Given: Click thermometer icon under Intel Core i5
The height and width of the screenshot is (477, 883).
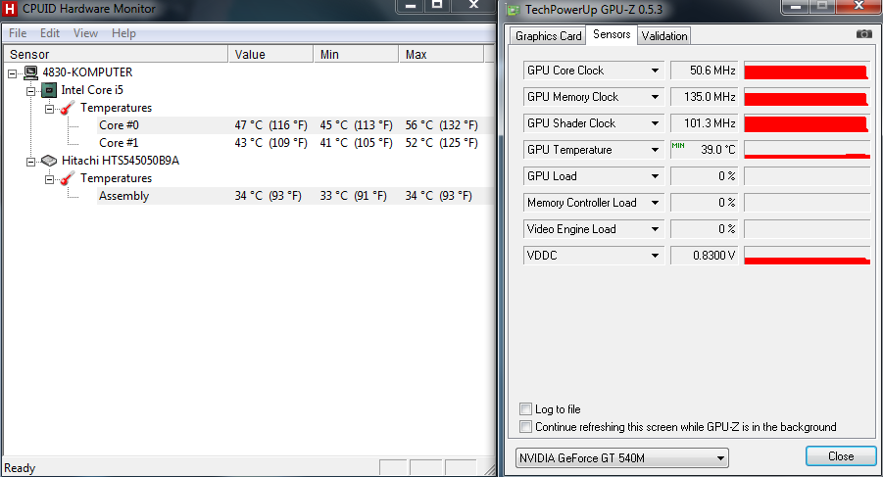Looking at the screenshot, I should tap(68, 108).
